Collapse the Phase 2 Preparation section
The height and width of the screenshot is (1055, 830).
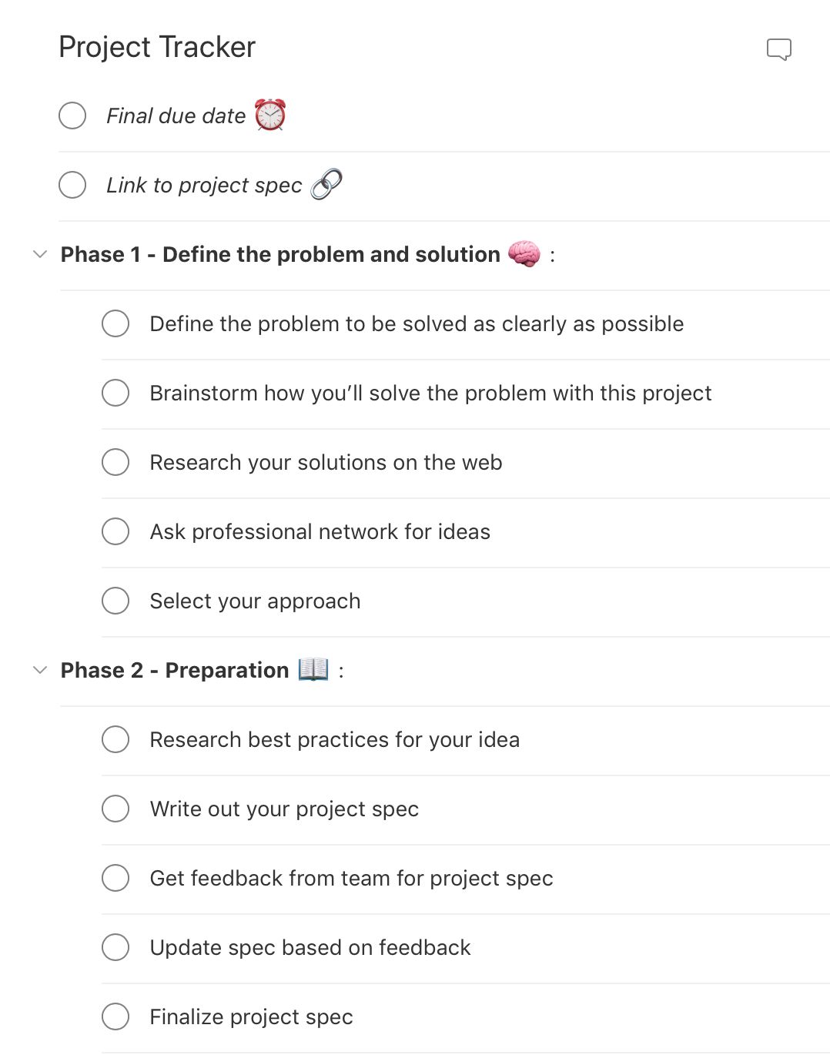pos(40,670)
